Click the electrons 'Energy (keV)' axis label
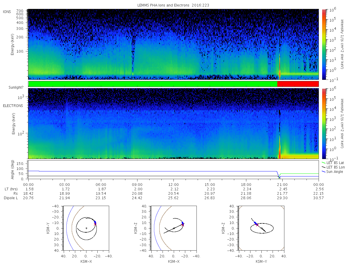The height and width of the screenshot is (266, 354). coord(13,124)
